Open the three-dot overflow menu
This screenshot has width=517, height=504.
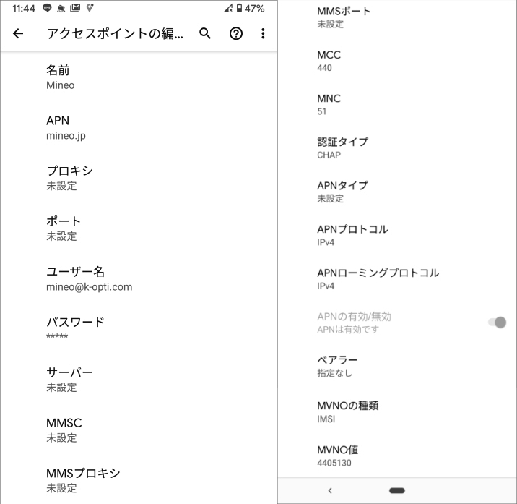tap(263, 33)
